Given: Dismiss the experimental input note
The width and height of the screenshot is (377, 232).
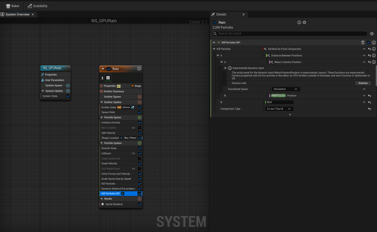Looking at the screenshot, I should [363, 83].
